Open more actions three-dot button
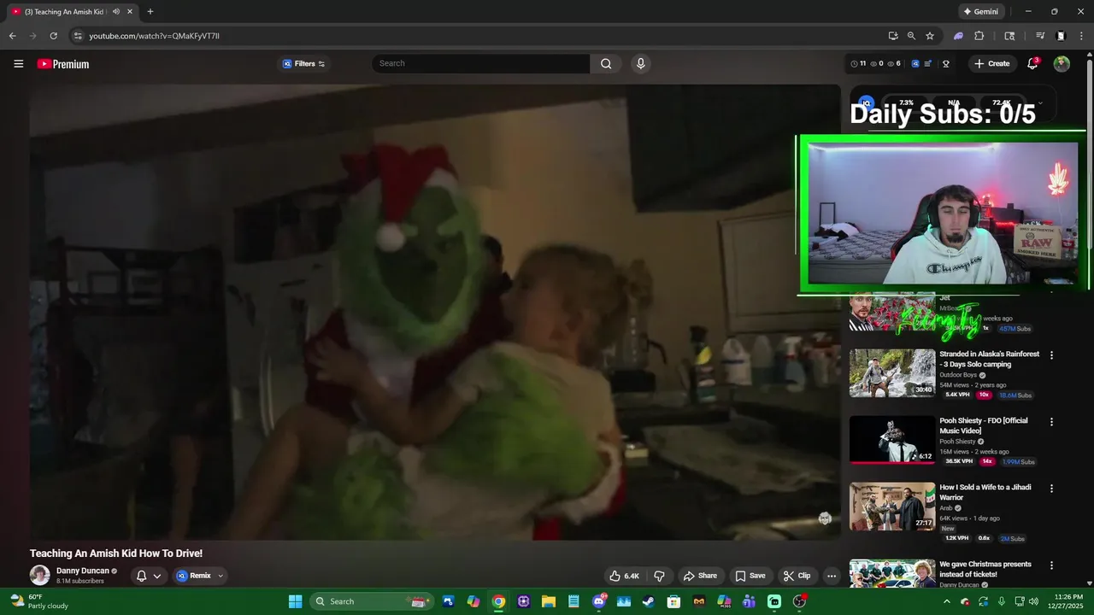1094x615 pixels. (832, 576)
